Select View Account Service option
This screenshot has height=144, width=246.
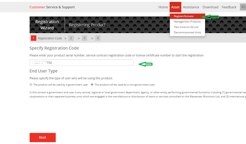[x=186, y=27]
